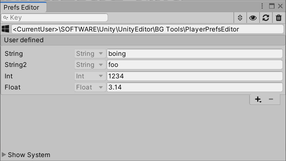Screen dimensions: 286x161
Task: Click the User defined section header
Action: tap(143, 40)
